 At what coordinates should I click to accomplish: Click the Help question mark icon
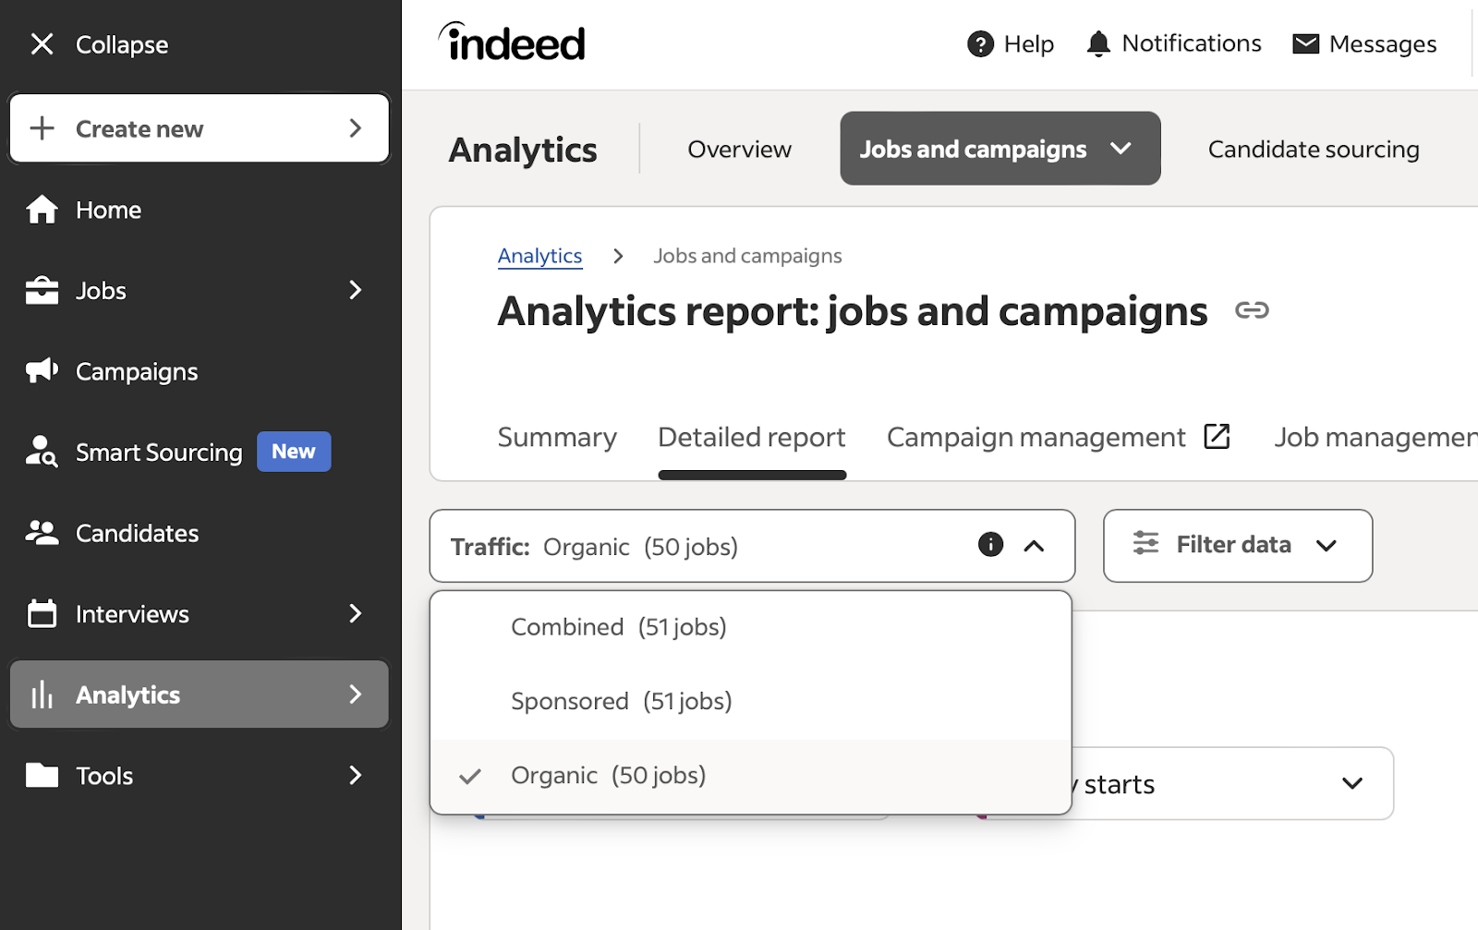(x=980, y=43)
